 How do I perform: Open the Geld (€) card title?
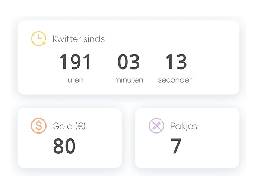69,126
